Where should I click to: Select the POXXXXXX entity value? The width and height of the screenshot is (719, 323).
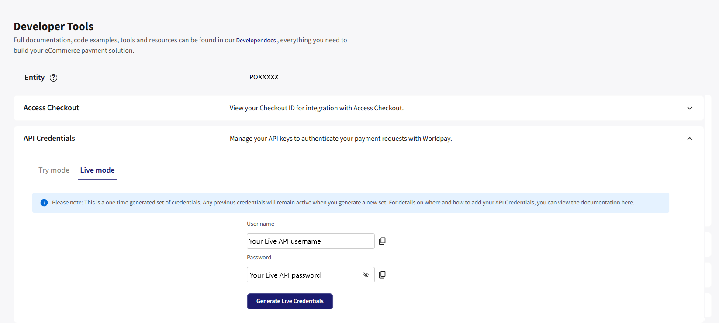tap(264, 77)
